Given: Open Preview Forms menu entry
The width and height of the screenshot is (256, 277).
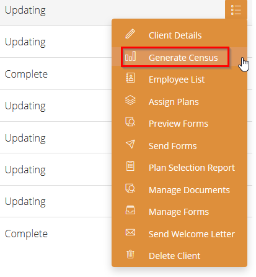Looking at the screenshot, I should [179, 124].
